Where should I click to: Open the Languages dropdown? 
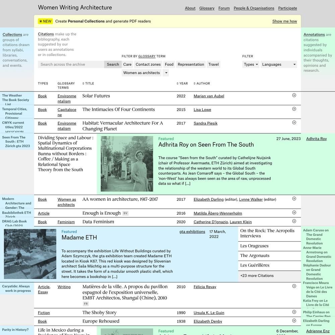click(x=279, y=64)
